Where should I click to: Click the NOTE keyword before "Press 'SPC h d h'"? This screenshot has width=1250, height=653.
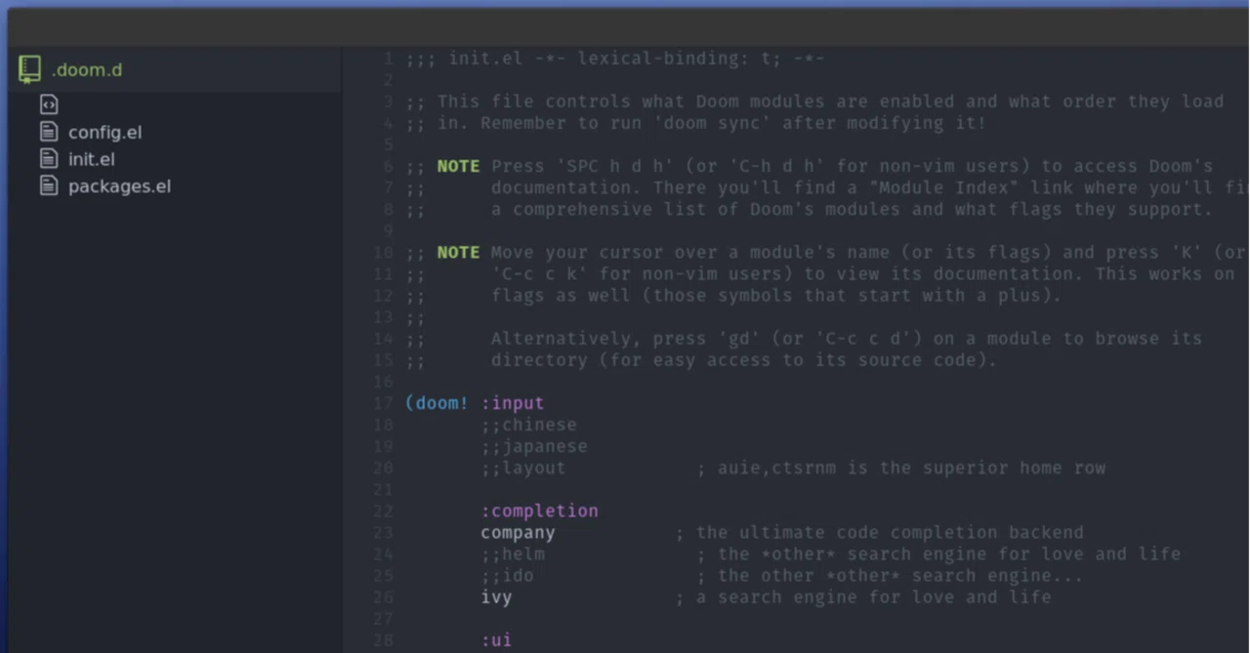pyautogui.click(x=458, y=166)
